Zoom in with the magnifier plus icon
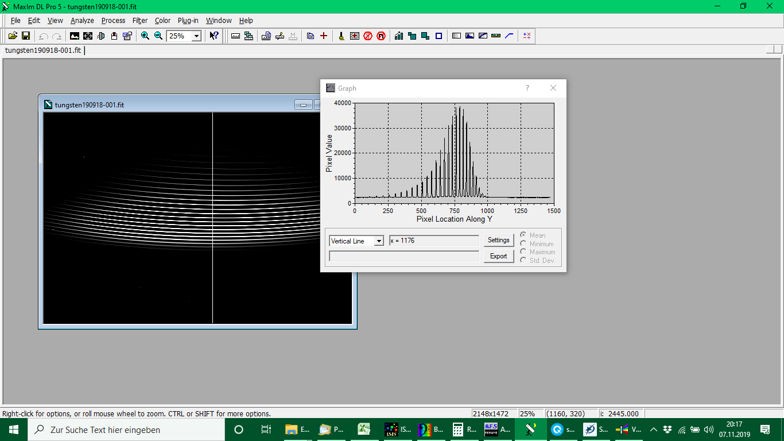This screenshot has width=784, height=441. coord(145,36)
